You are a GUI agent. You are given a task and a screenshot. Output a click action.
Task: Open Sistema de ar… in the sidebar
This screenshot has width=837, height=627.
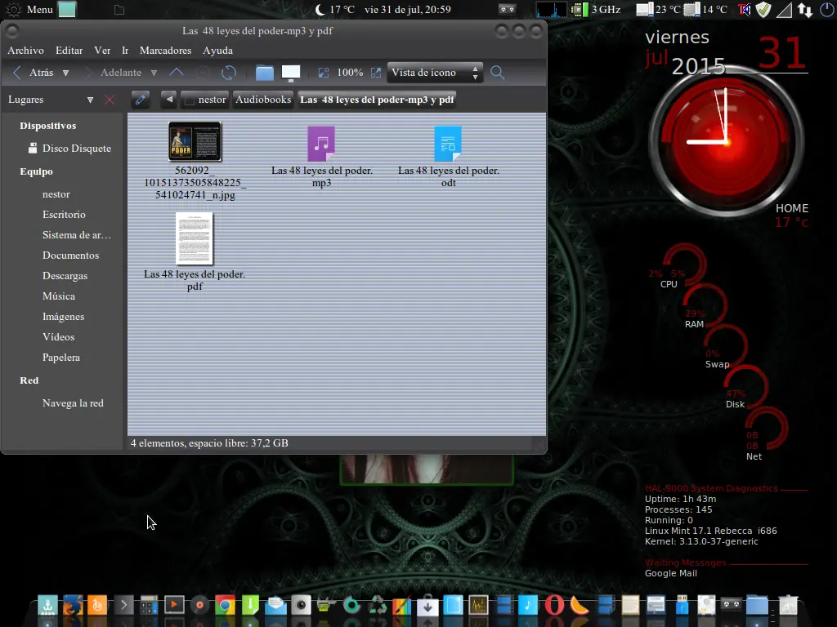(x=77, y=235)
